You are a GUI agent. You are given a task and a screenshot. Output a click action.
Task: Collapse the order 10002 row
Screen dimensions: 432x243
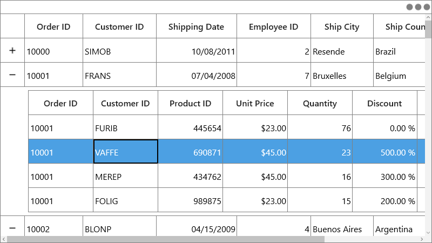[x=12, y=228]
